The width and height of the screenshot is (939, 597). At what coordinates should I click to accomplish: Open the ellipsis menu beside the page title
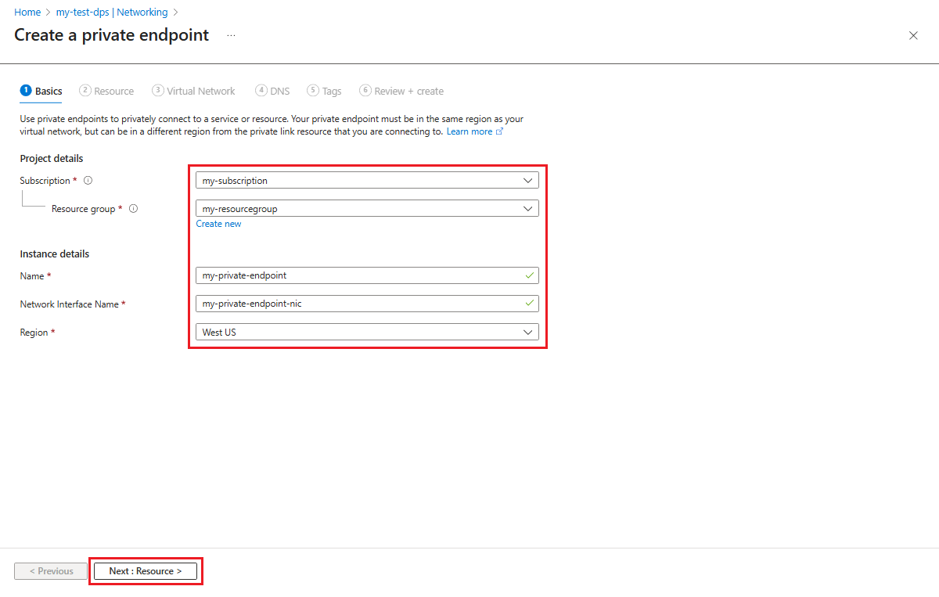(230, 36)
